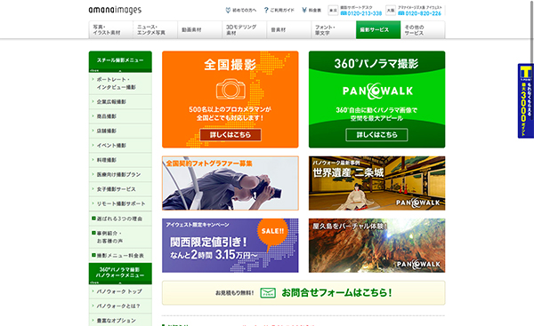Screen dimensions: 534x326
Task: Collapse the 360°パノラマ撮影 パノウォークメニュー header
Action: click(120, 274)
